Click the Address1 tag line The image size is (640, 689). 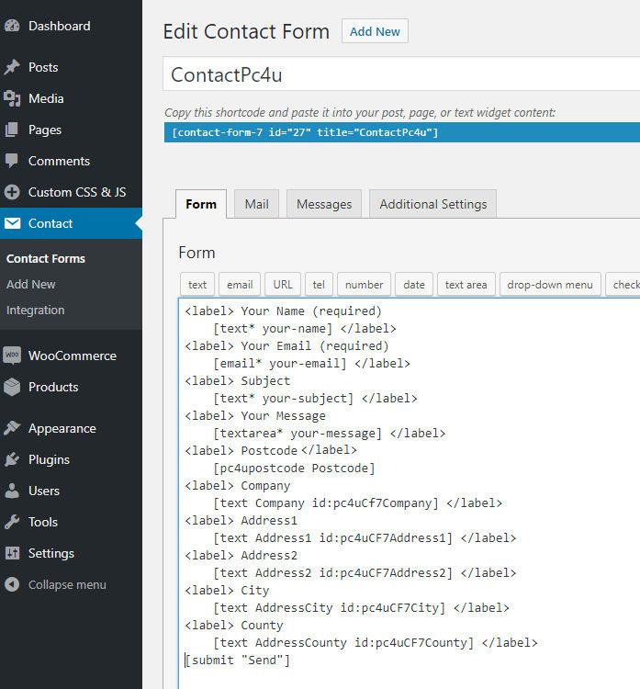click(x=365, y=537)
